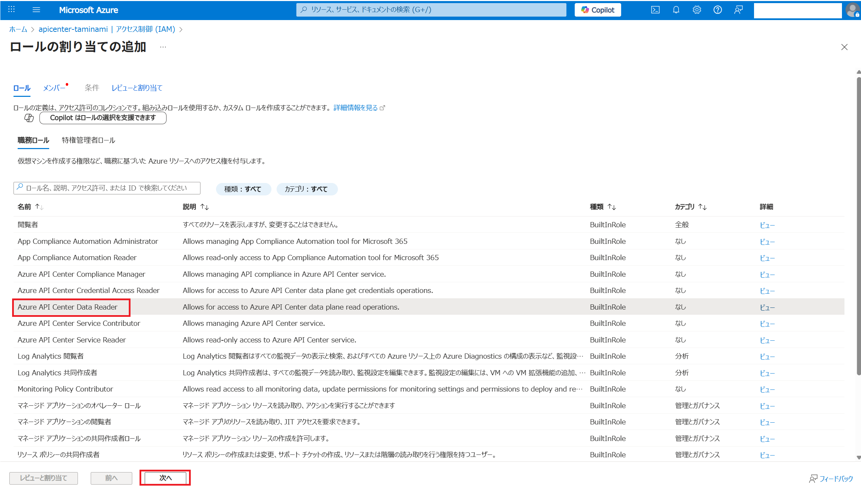This screenshot has height=487, width=861.
Task: Go to ホーム in the breadcrumb
Action: tap(18, 29)
